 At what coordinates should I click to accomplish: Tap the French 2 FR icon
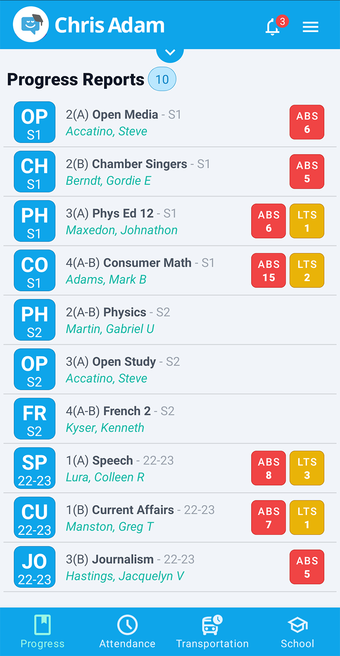coord(35,418)
